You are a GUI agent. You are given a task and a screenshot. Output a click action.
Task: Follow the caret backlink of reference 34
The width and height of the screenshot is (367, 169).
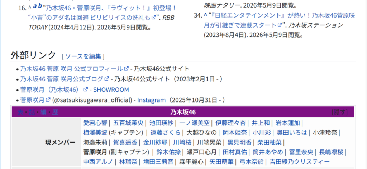pos(205,15)
